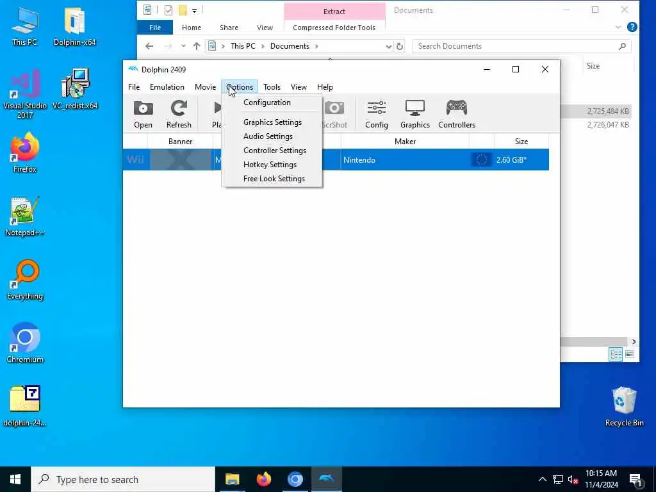The height and width of the screenshot is (492, 656).
Task: Expand the address bar history dropdown
Action: point(389,46)
